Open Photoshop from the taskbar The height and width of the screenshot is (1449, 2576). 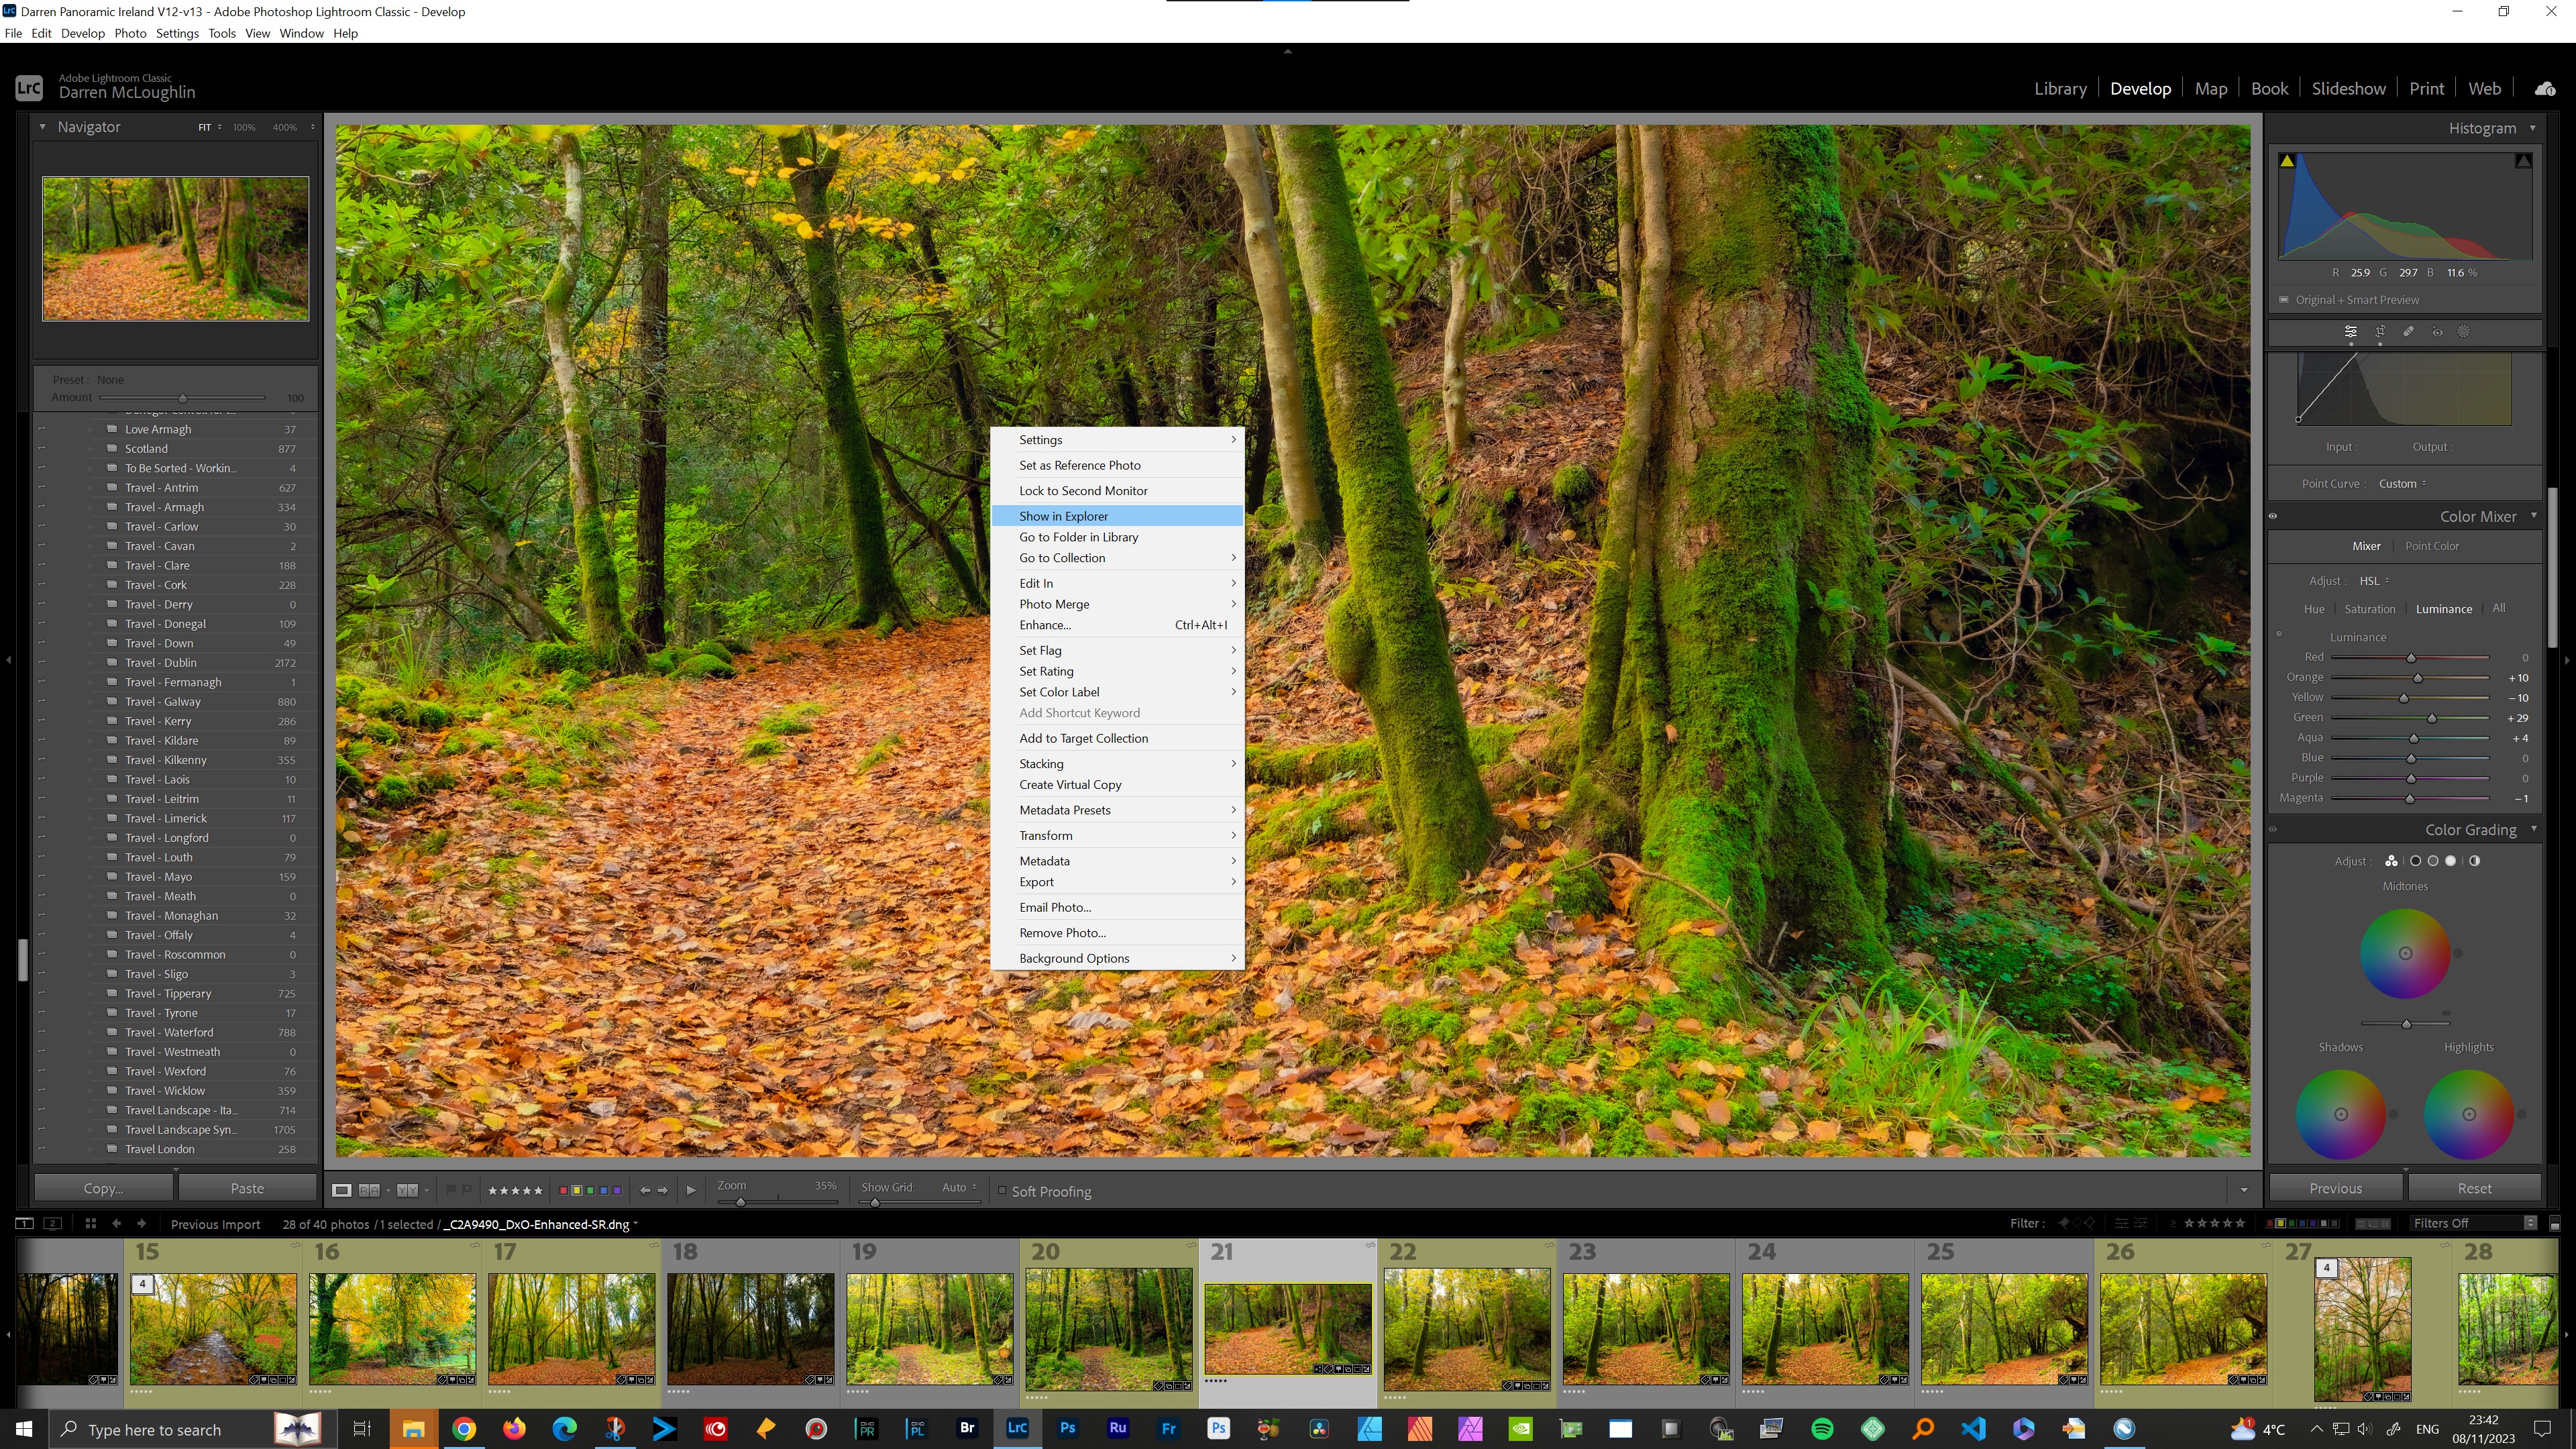(x=1067, y=1428)
